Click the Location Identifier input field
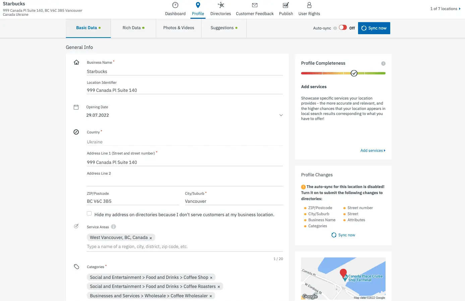This screenshot has height=301, width=465. (185, 90)
